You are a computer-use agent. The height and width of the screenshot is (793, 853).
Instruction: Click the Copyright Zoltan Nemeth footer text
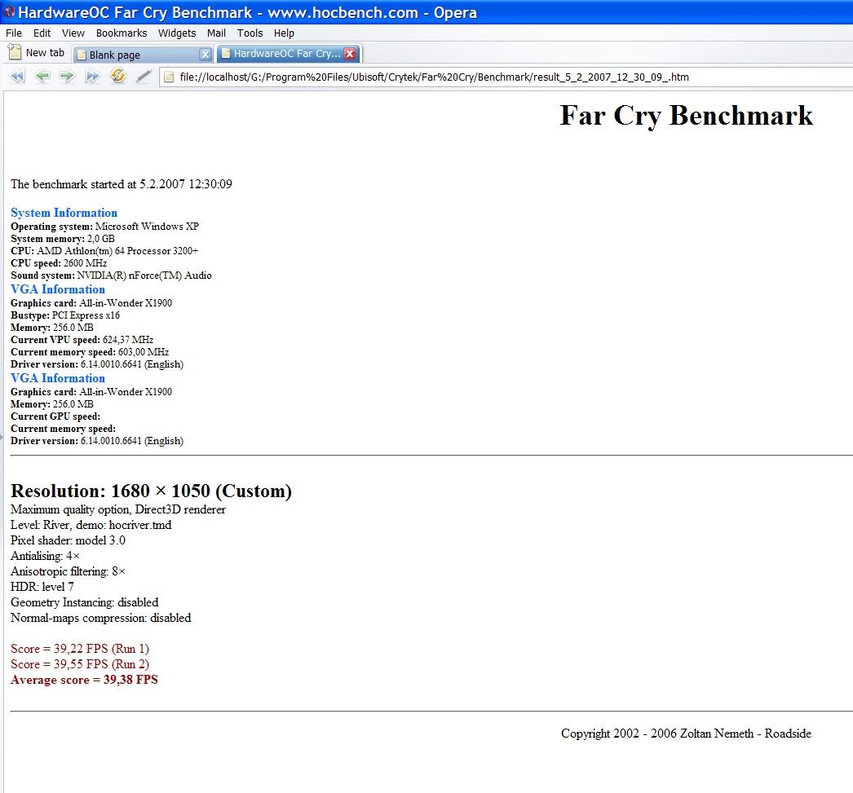point(686,734)
